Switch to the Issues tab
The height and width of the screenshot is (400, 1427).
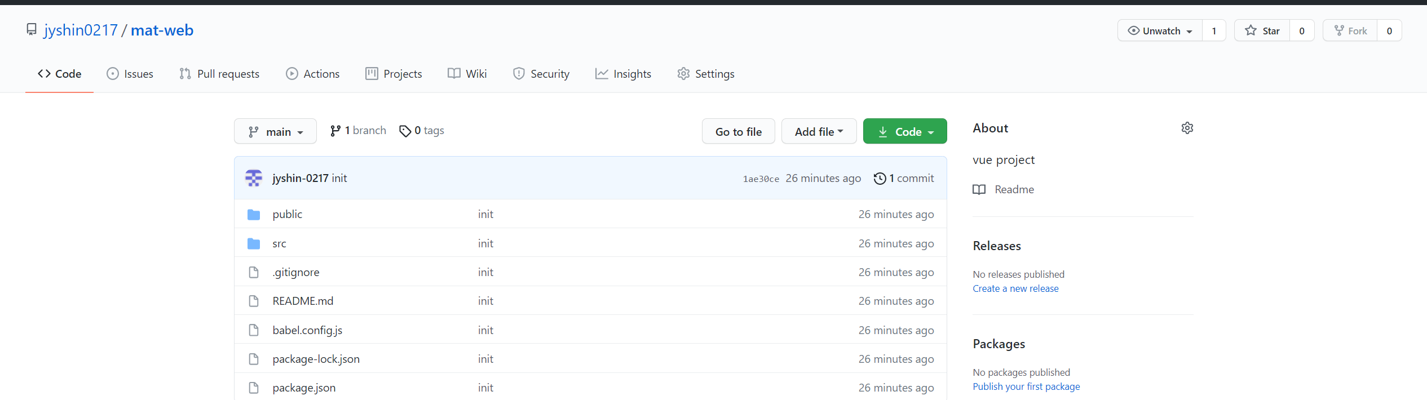[x=130, y=74]
